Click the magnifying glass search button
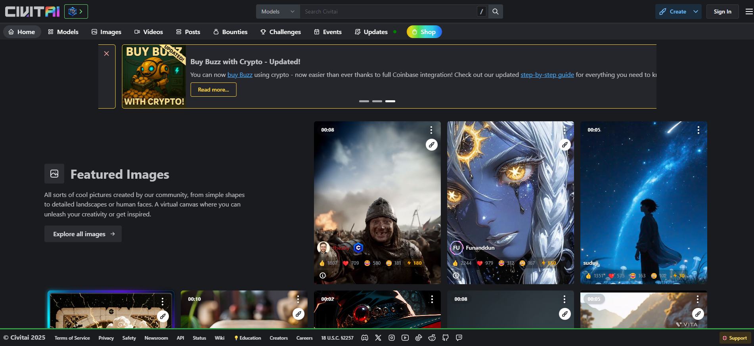754x346 pixels. pyautogui.click(x=496, y=11)
